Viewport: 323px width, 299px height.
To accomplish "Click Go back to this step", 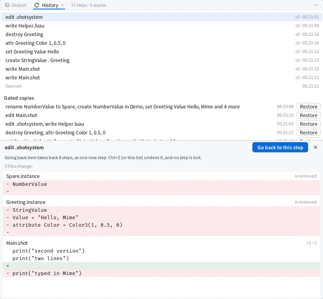I will click(280, 147).
